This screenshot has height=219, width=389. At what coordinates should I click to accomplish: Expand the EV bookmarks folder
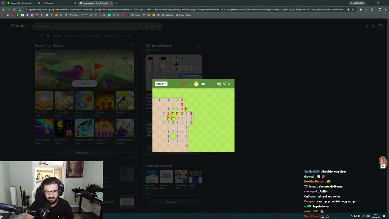coord(116,15)
